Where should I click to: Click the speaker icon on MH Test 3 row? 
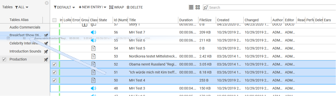[x=93, y=88]
